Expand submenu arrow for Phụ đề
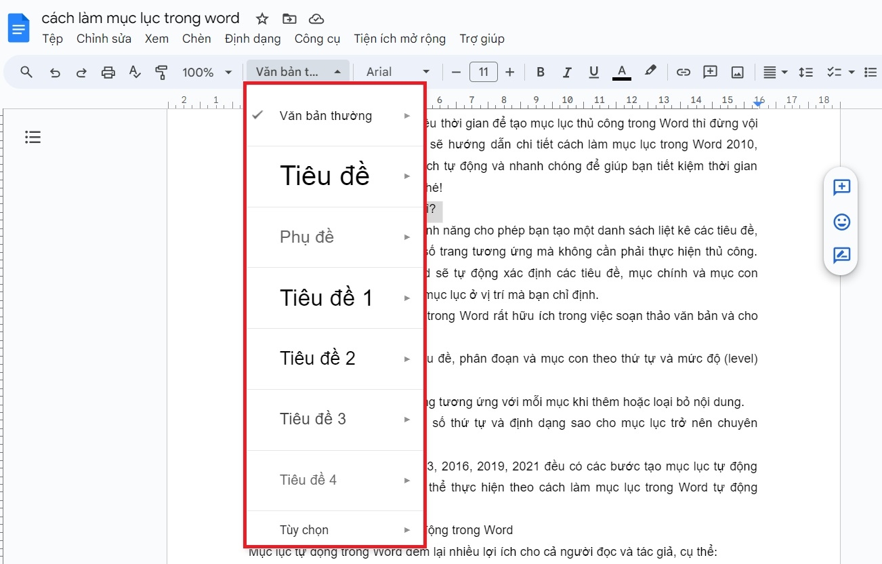The image size is (882, 564). (x=407, y=237)
